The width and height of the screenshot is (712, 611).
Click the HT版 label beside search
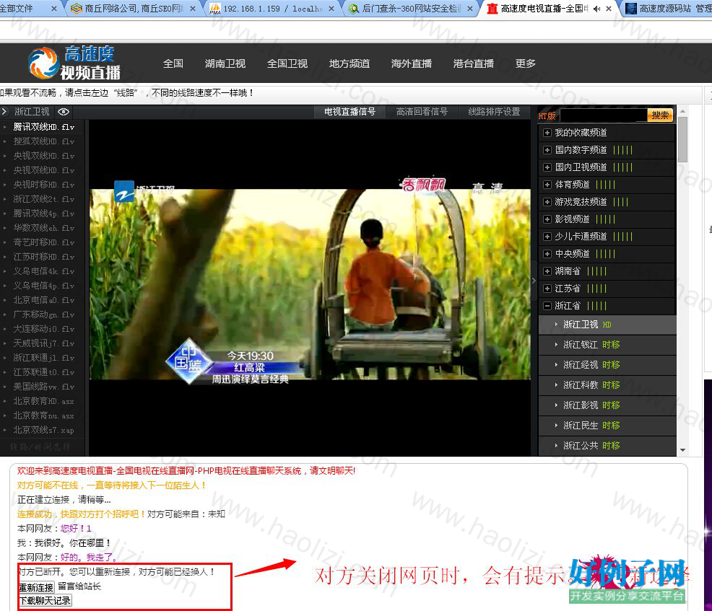click(x=547, y=115)
